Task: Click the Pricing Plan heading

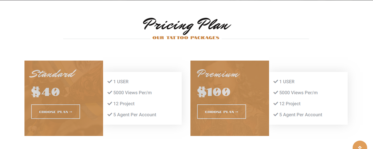Action: tap(187, 25)
